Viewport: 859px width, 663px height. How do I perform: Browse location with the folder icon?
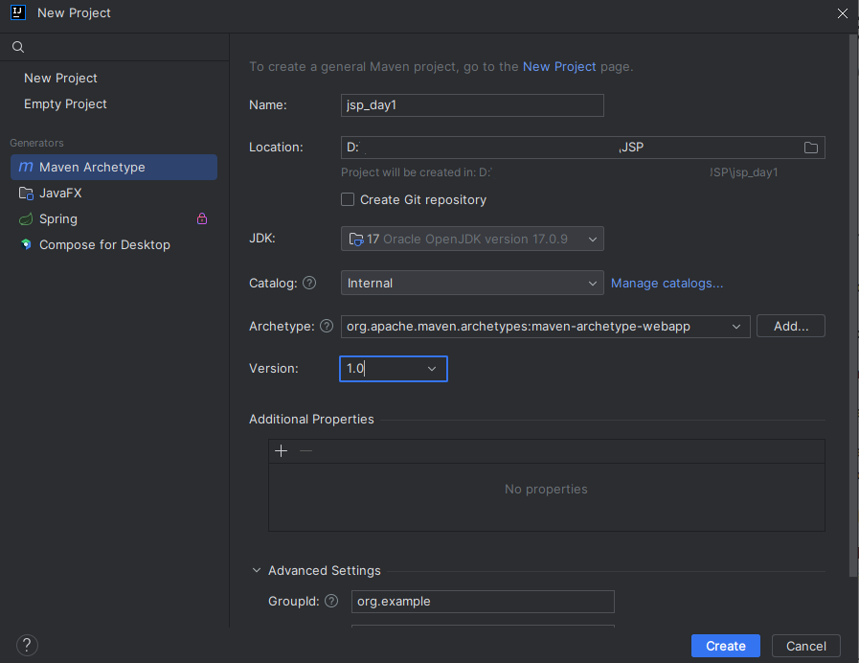(811, 148)
